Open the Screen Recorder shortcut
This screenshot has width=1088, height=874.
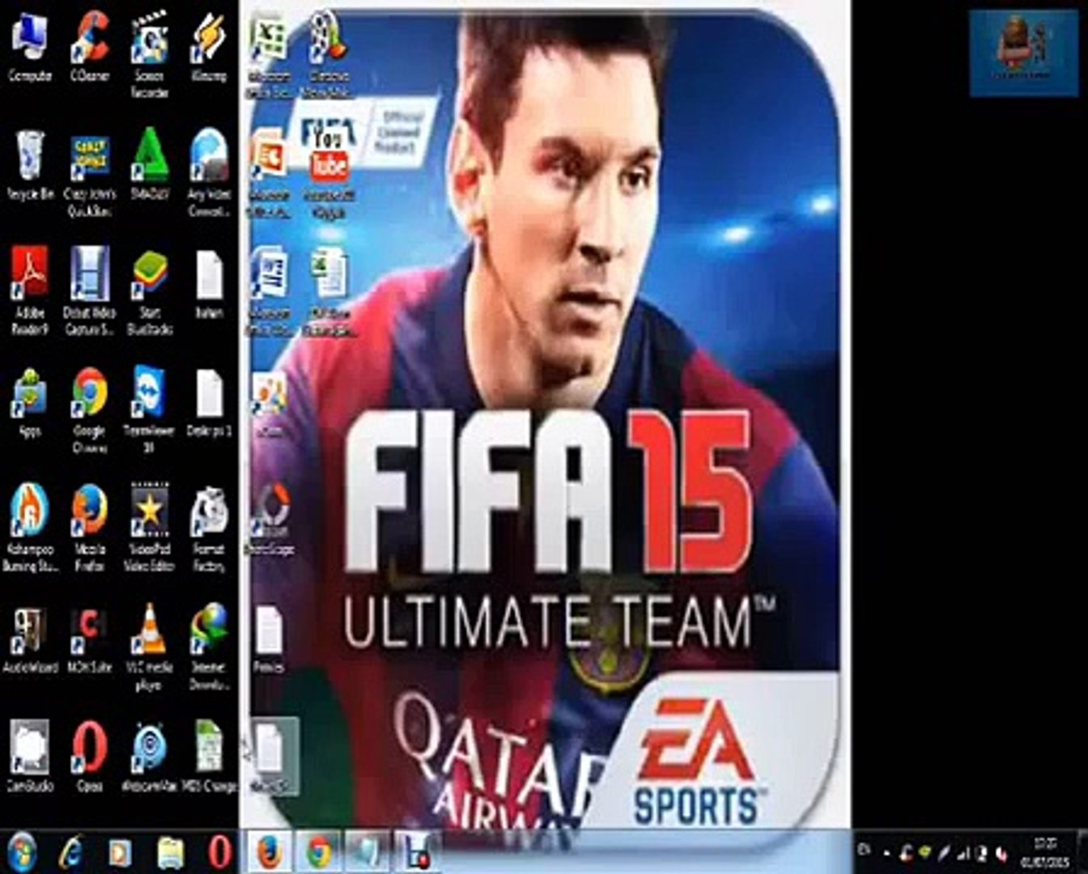click(x=150, y=54)
